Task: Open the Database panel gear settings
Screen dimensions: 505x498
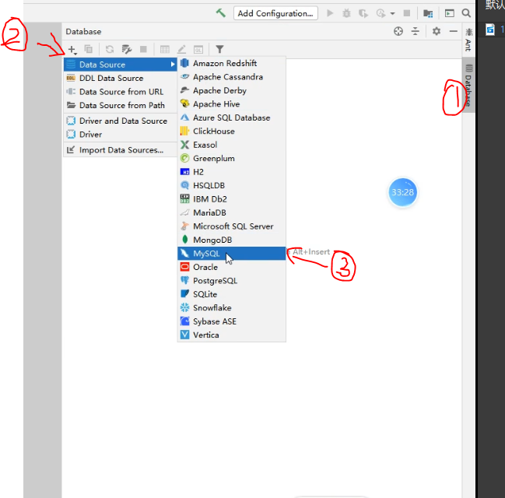Action: coord(437,31)
